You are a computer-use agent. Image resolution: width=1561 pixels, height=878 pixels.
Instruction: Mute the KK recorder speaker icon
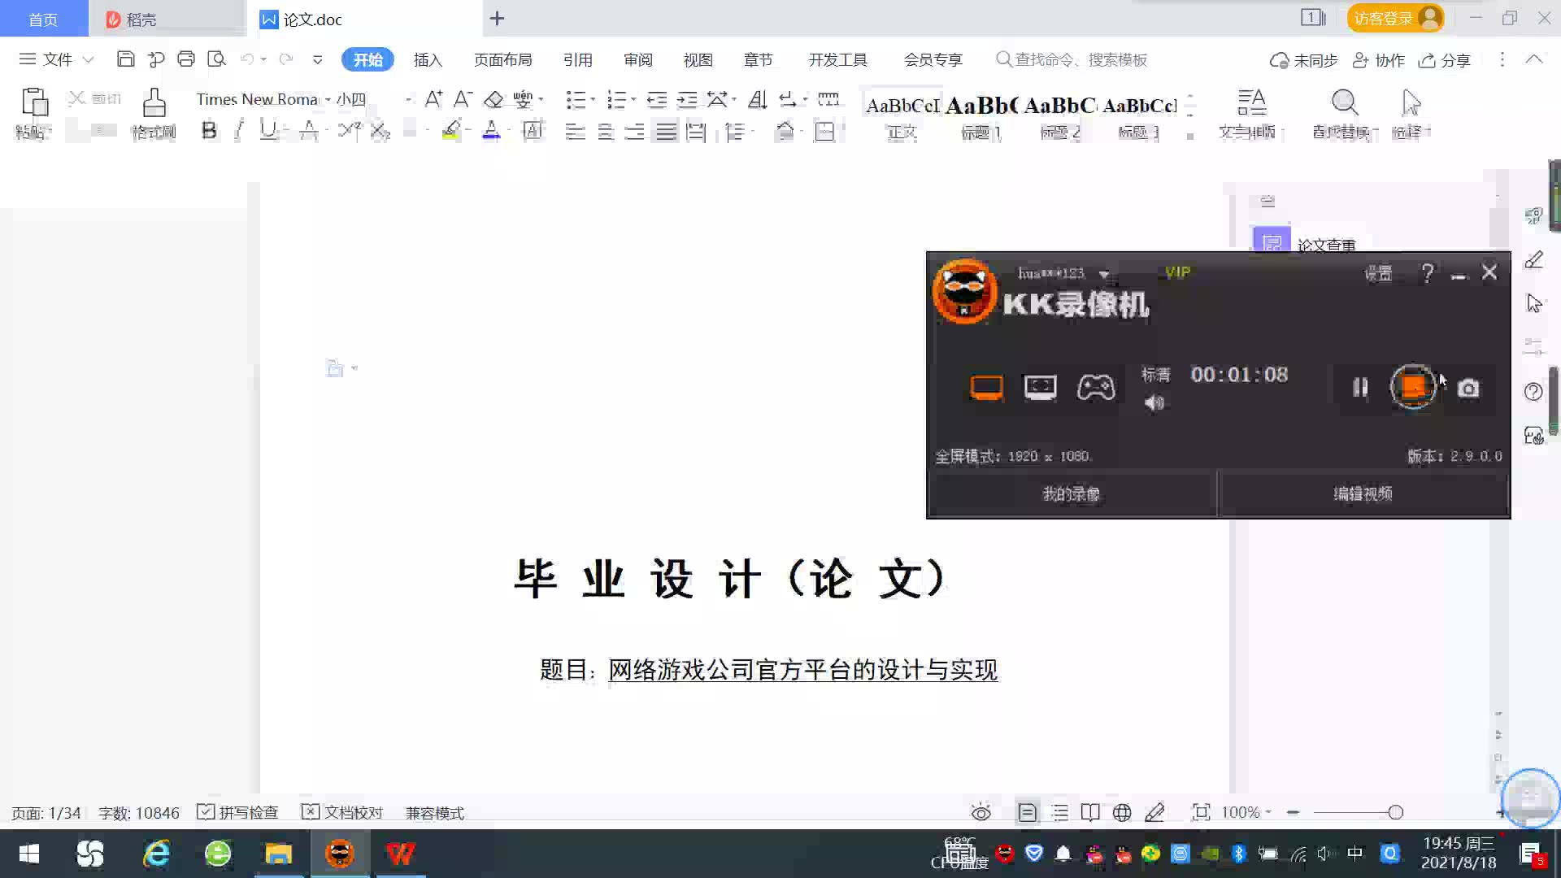click(x=1154, y=403)
